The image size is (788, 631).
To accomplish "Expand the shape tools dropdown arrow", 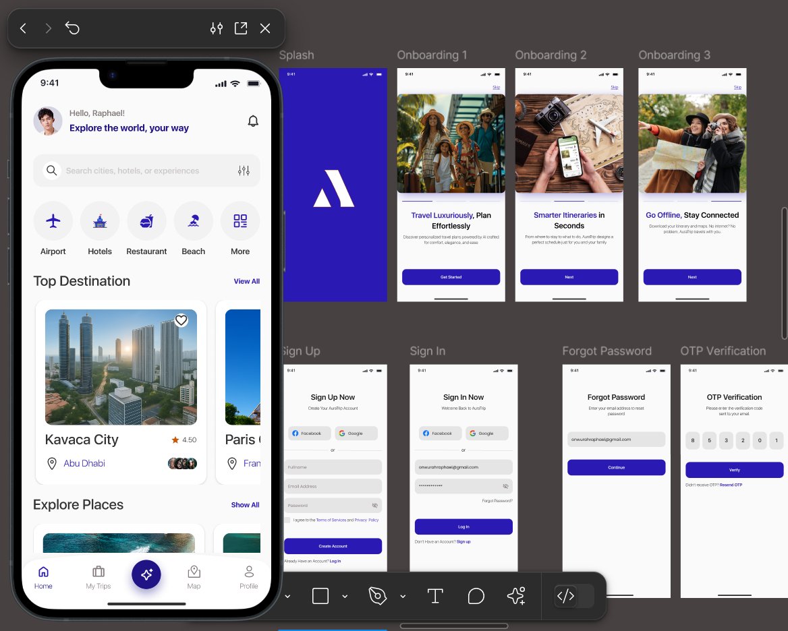I will tap(345, 597).
